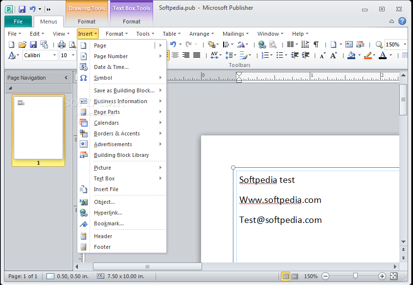The image size is (413, 285).
Task: Minimize the ribbon with the caret
Action: coord(391,22)
